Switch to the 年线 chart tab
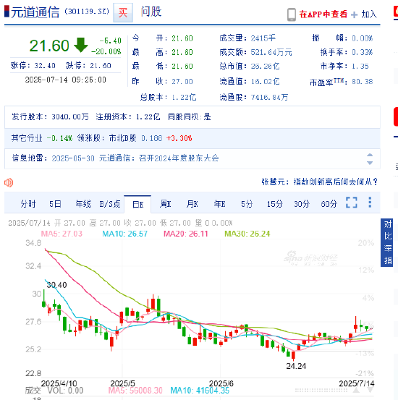 pos(83,204)
